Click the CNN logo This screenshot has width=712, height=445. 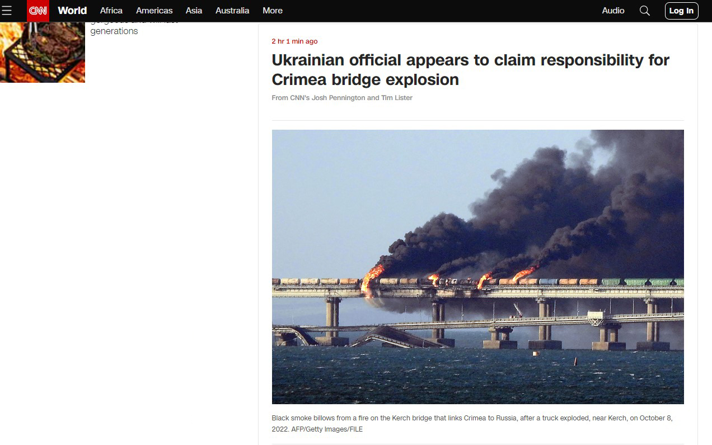38,11
